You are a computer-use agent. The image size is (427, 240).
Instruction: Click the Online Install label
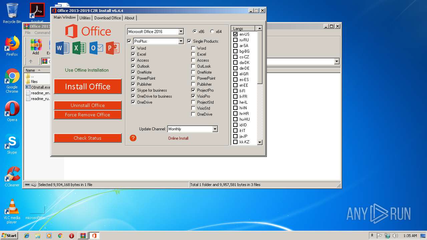click(178, 138)
